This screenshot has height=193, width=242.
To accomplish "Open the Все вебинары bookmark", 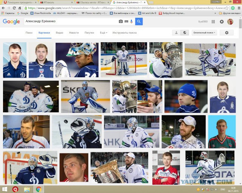I will [123, 13].
